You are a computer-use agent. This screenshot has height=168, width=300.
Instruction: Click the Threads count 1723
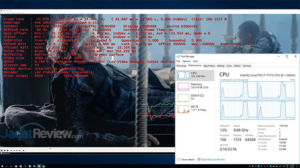[x=237, y=140]
